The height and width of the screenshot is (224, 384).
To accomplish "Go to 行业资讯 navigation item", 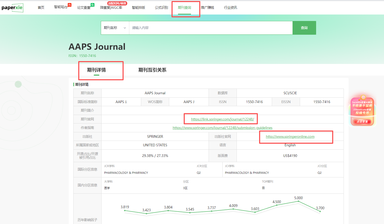I will pyautogui.click(x=230, y=8).
